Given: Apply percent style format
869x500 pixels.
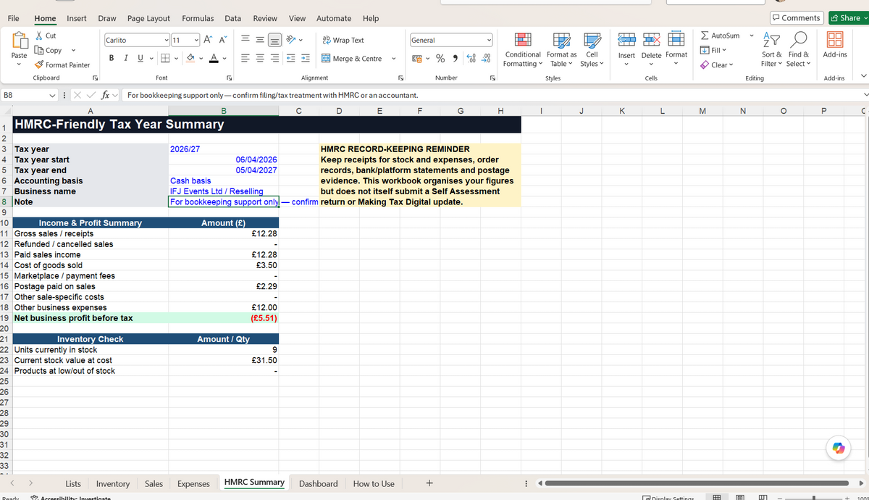Looking at the screenshot, I should (x=440, y=59).
